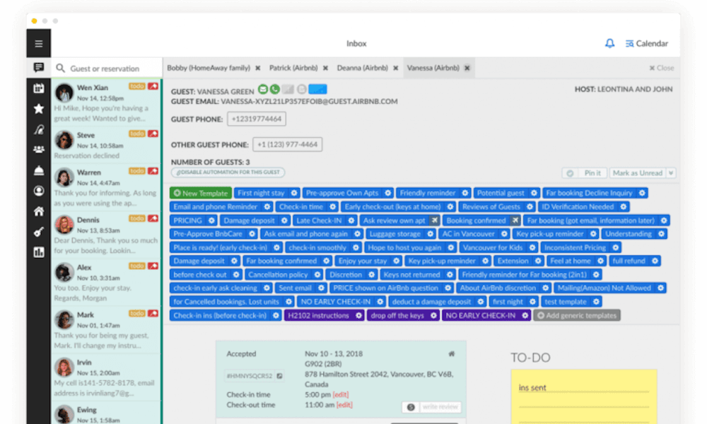The height and width of the screenshot is (424, 707).
Task: Click the write review button
Action: [440, 407]
